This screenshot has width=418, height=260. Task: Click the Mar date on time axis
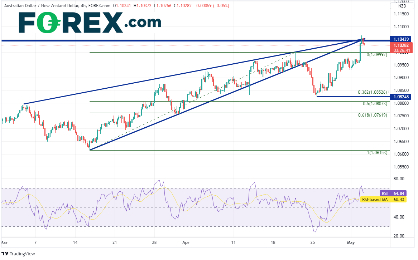4,242
